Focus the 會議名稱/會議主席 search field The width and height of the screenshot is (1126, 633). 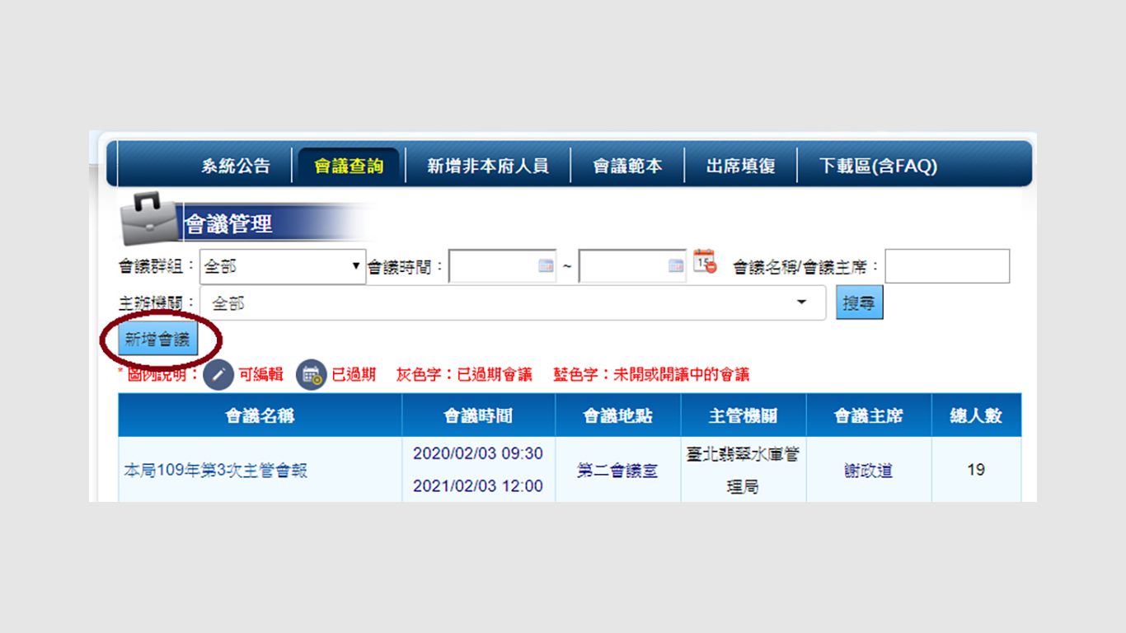(947, 266)
